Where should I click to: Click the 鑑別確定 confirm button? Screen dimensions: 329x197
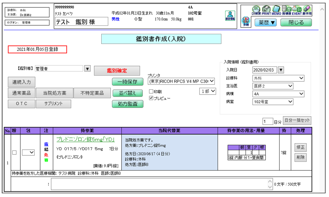117,71
